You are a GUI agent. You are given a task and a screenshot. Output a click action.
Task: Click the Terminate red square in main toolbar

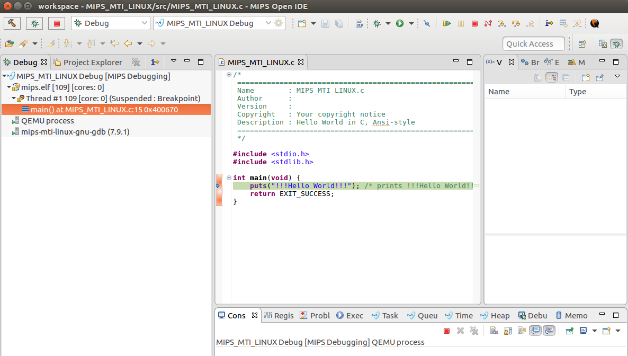(474, 24)
